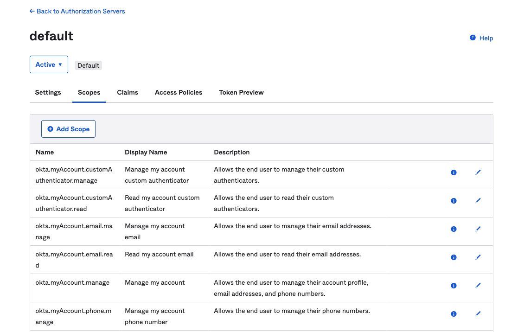Click description 'manage their phone numbers'
The width and height of the screenshot is (505, 332).
pos(292,311)
